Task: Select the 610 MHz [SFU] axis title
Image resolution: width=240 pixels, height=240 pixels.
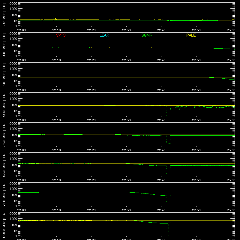Action: pos(4,75)
